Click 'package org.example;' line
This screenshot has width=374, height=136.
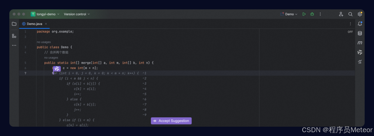(55, 31)
